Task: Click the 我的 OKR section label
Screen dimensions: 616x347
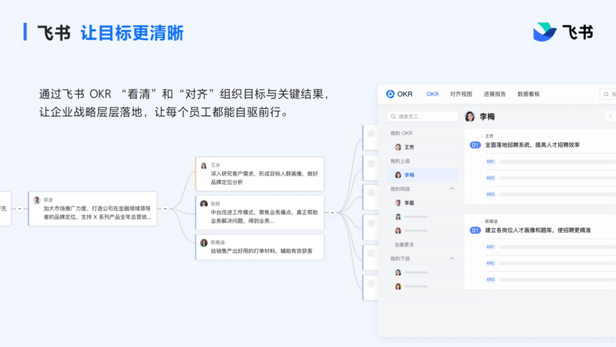Action: [401, 133]
